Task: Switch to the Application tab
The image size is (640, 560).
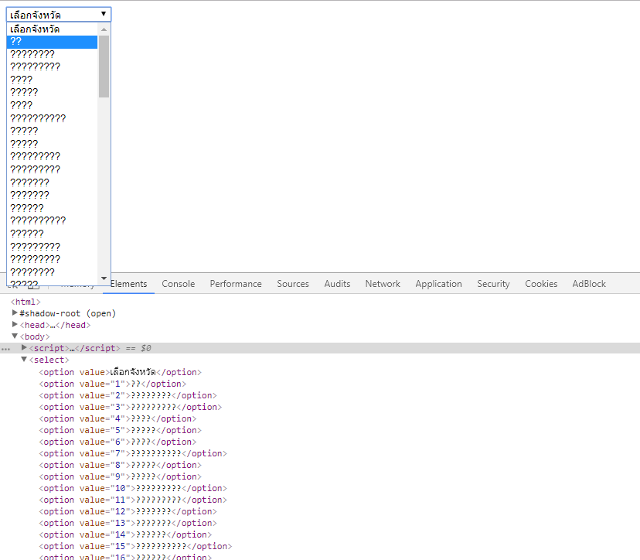Action: point(439,284)
